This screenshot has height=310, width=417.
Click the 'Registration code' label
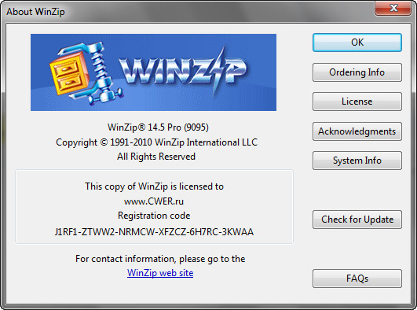(x=154, y=216)
